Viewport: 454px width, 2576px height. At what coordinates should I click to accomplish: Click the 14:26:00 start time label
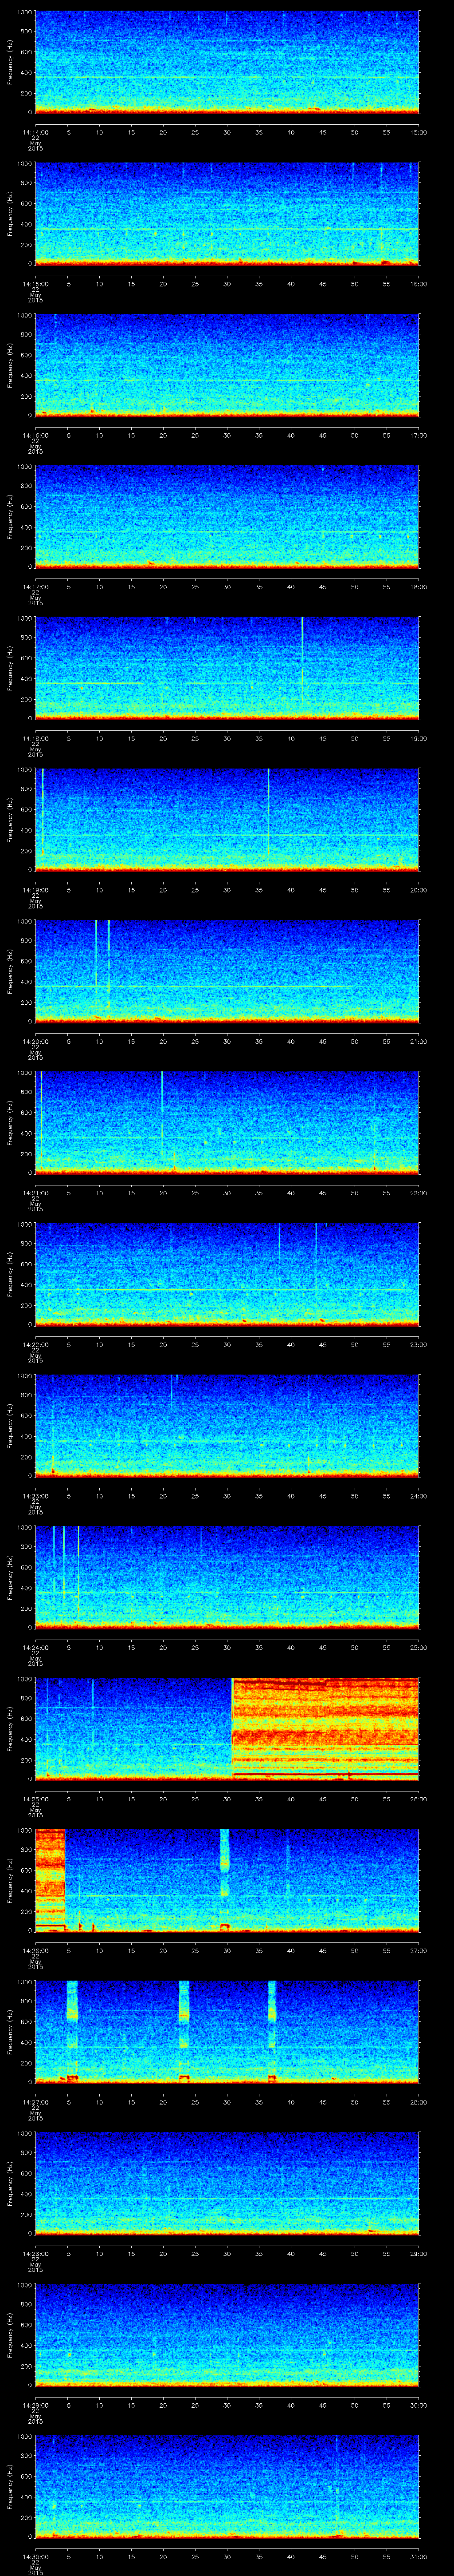click(35, 1950)
